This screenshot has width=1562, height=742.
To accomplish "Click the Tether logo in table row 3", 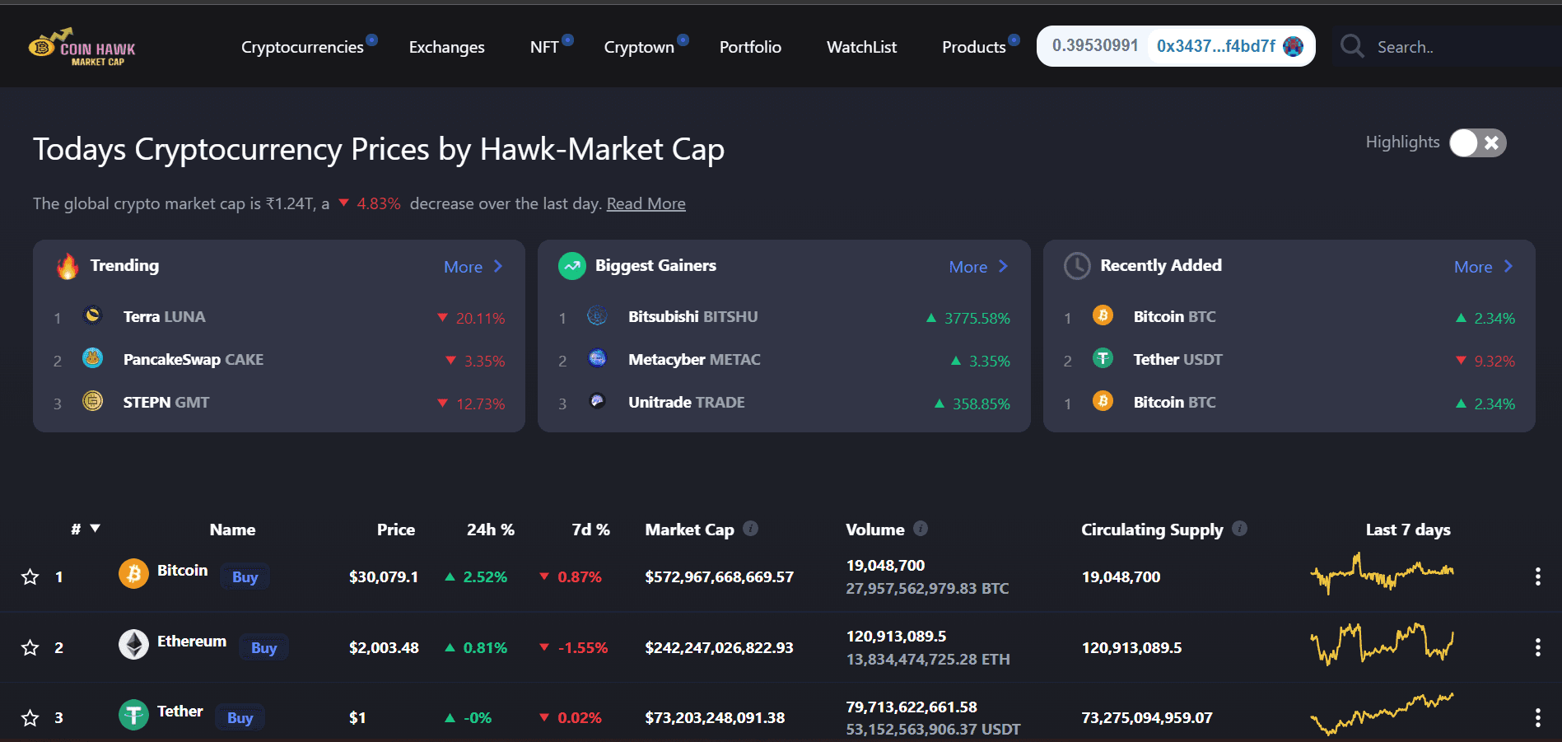I will coord(133,715).
